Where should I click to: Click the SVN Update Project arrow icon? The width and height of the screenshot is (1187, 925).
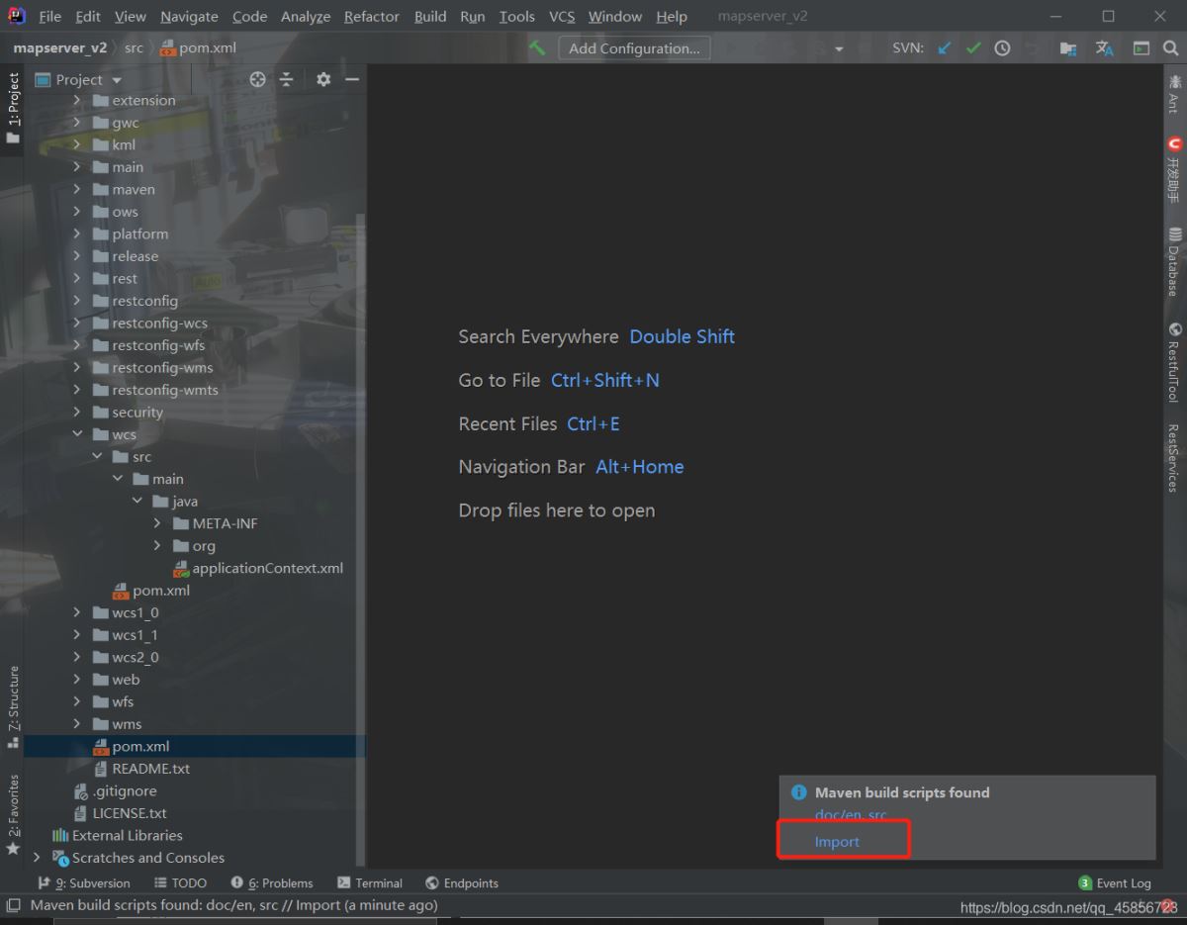point(945,47)
